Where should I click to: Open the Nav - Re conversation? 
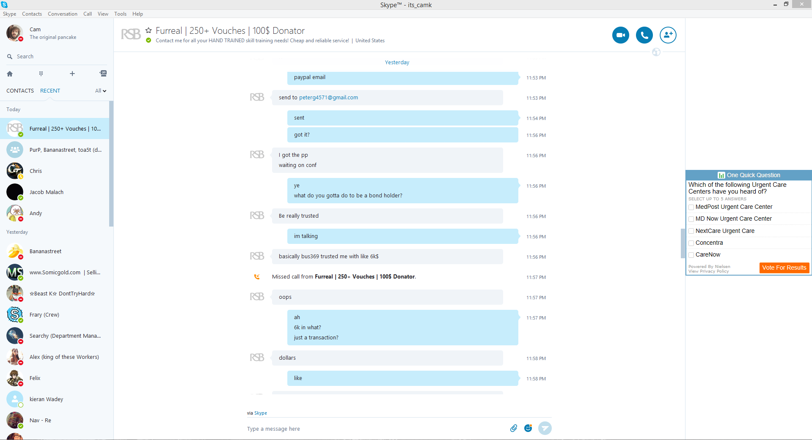[x=55, y=420]
